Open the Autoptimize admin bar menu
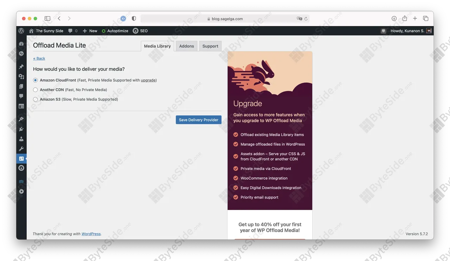450x261 pixels. click(x=115, y=31)
